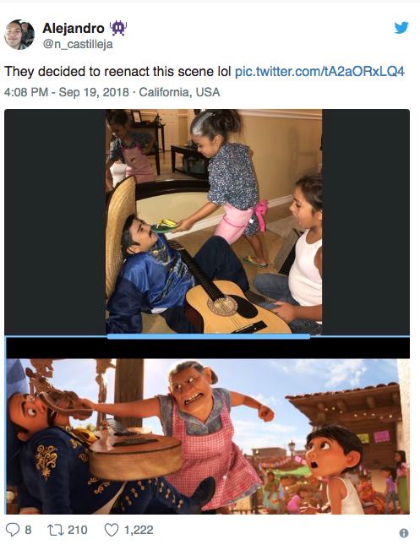420x545 pixels.
Task: Retweet using the arrows icon
Action: 55,530
